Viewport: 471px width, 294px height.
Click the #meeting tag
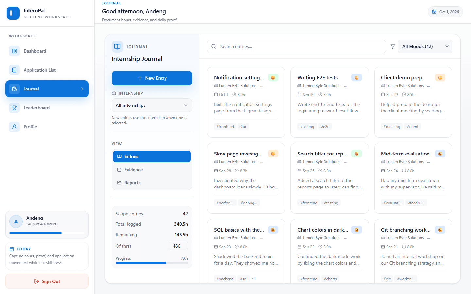pyautogui.click(x=392, y=126)
